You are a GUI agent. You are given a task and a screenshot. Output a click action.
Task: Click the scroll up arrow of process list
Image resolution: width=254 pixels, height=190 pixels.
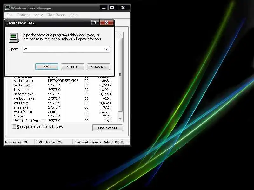(120, 35)
